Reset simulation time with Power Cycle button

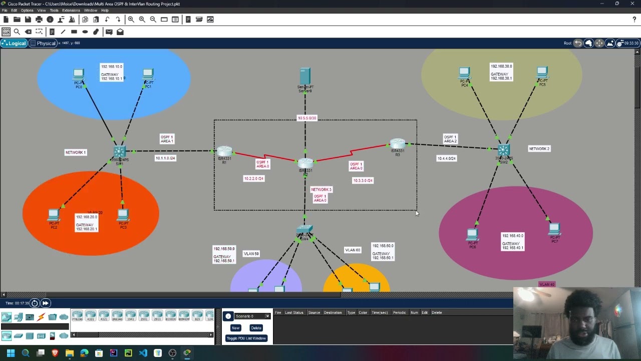pyautogui.click(x=35, y=303)
